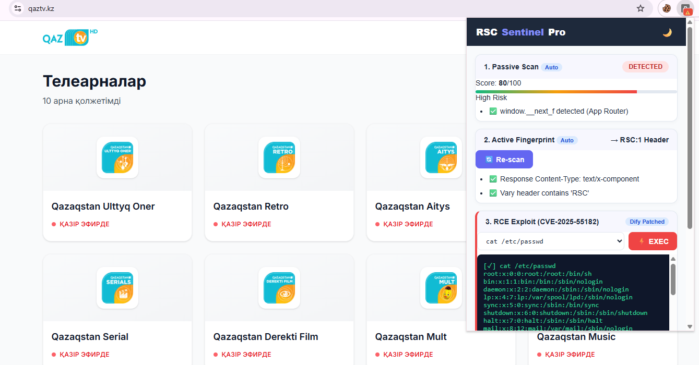Open Qazaqstan Mult channel title
This screenshot has height=365, width=699.
pyautogui.click(x=411, y=337)
